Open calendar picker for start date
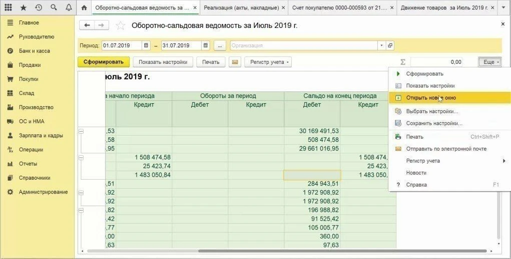The width and height of the screenshot is (511, 259). pyautogui.click(x=146, y=45)
